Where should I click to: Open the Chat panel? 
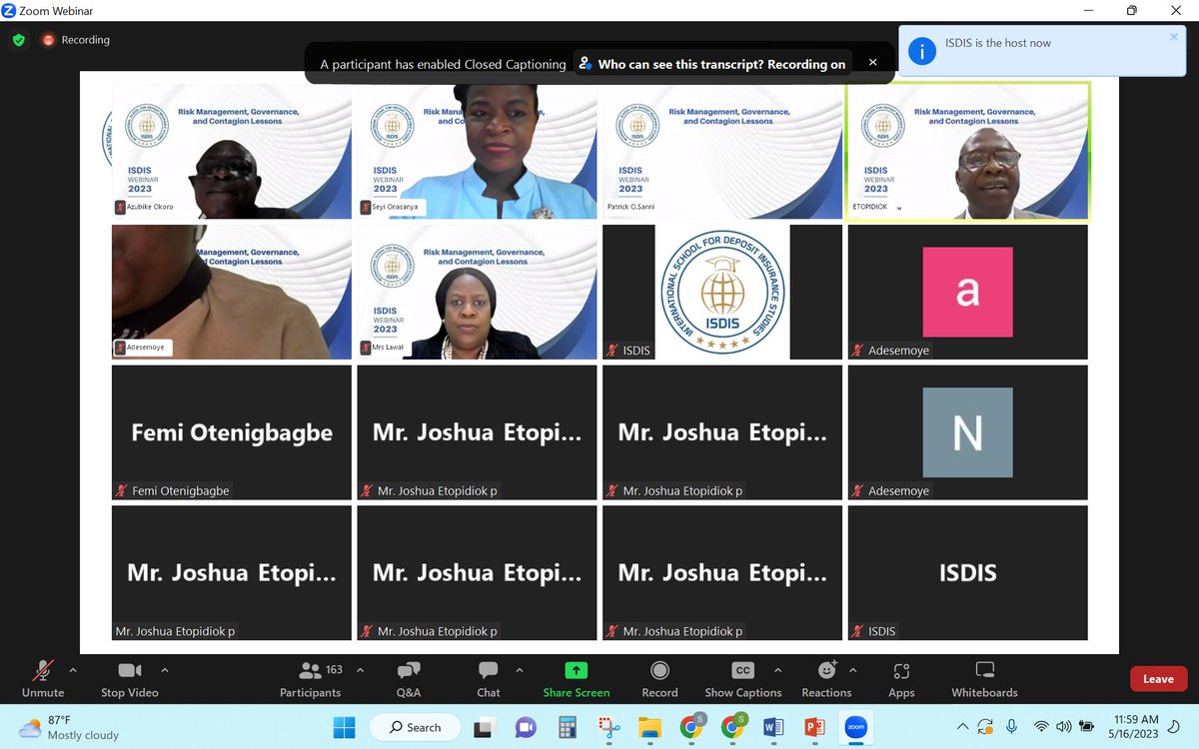[x=488, y=679]
